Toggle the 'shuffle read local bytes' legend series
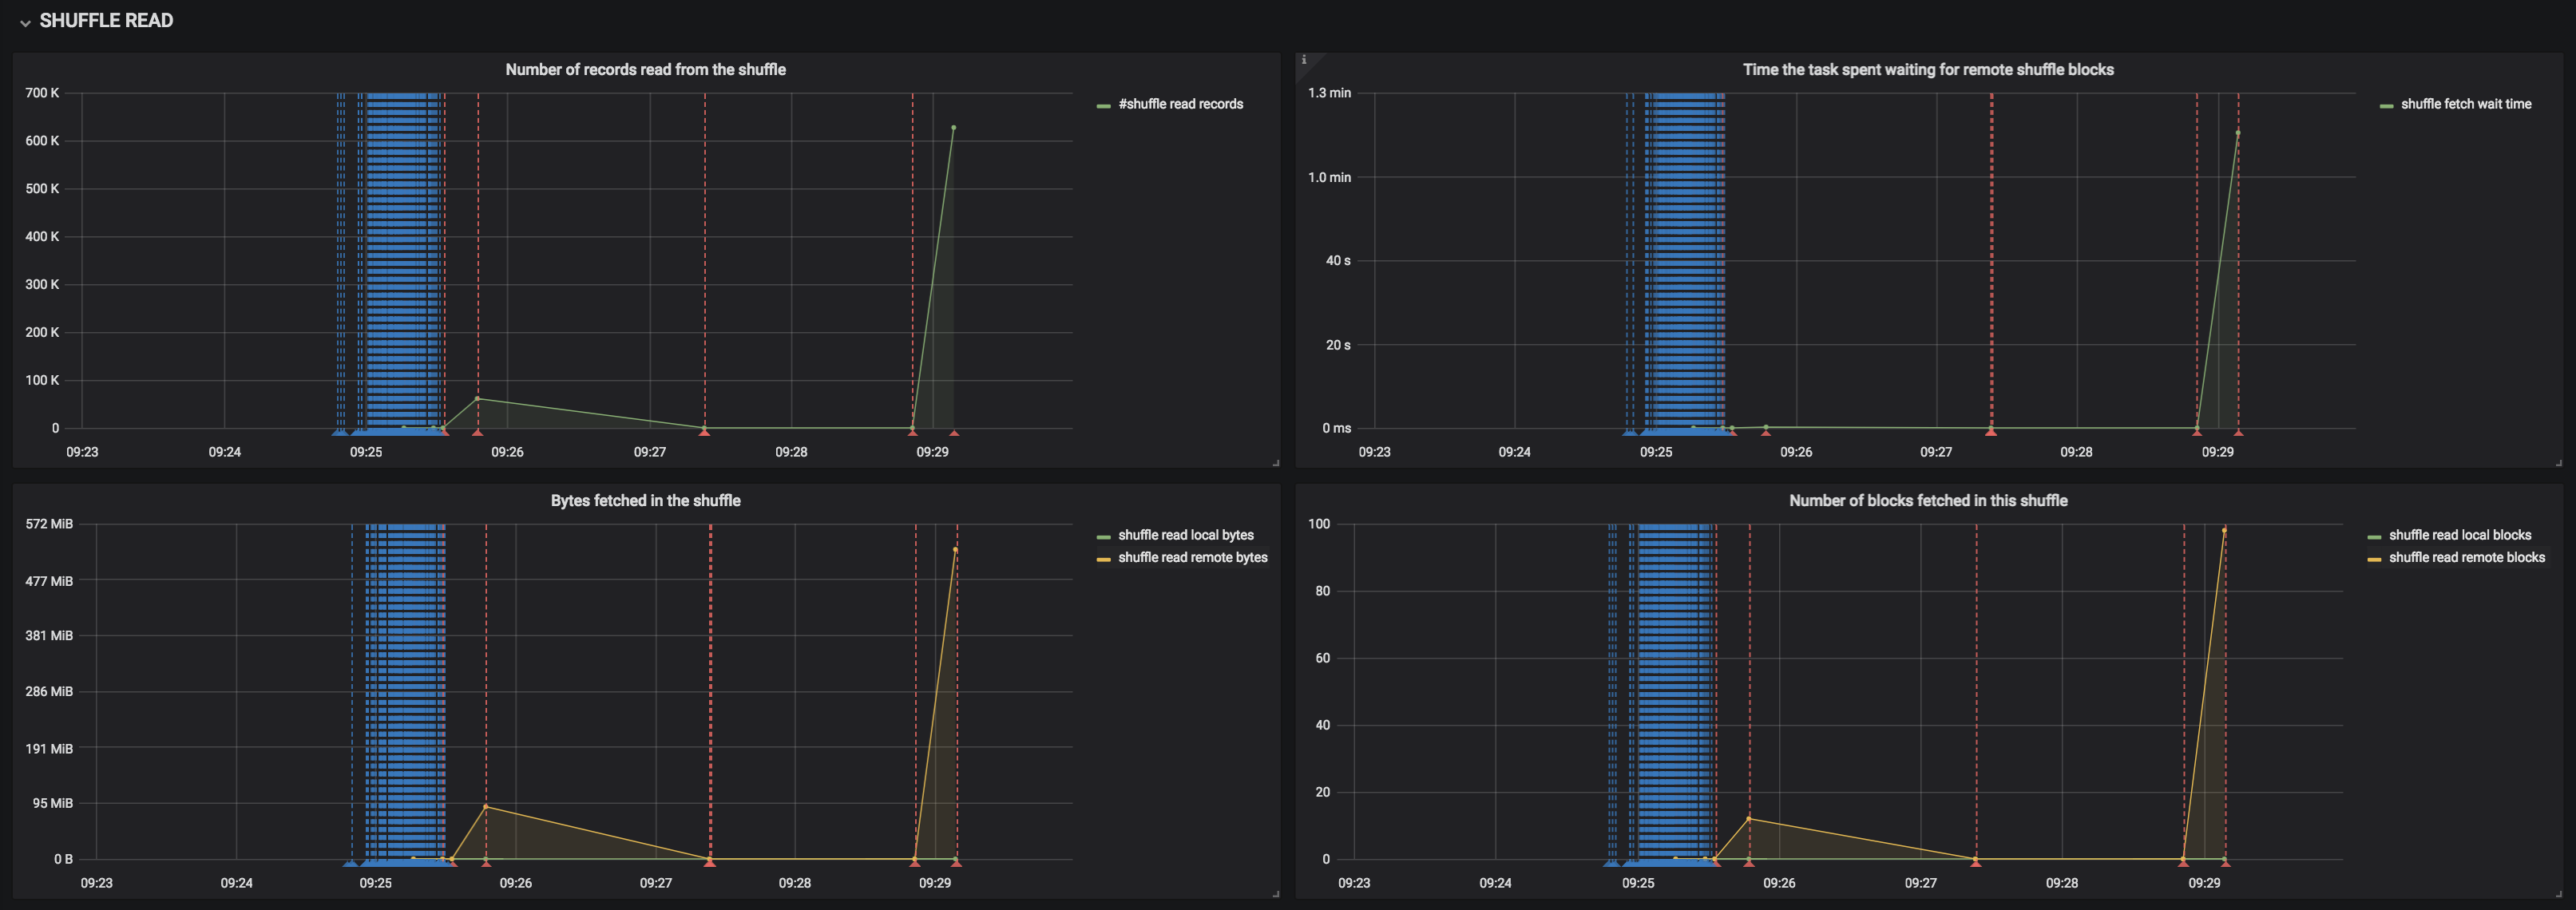Viewport: 2576px width, 910px height. [x=1185, y=535]
